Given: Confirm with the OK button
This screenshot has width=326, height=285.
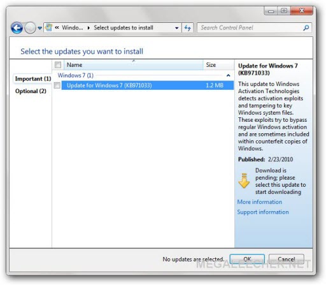Looking at the screenshot, I should [x=247, y=259].
